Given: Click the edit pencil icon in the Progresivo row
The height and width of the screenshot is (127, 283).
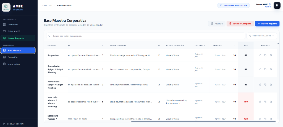Looking at the screenshot, I should [x=260, y=55].
